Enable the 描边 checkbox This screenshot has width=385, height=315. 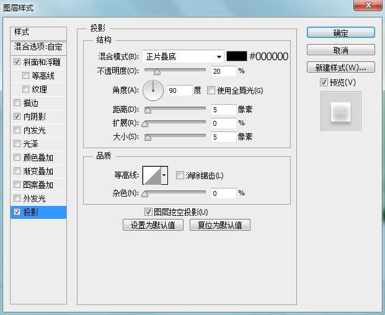(x=17, y=103)
